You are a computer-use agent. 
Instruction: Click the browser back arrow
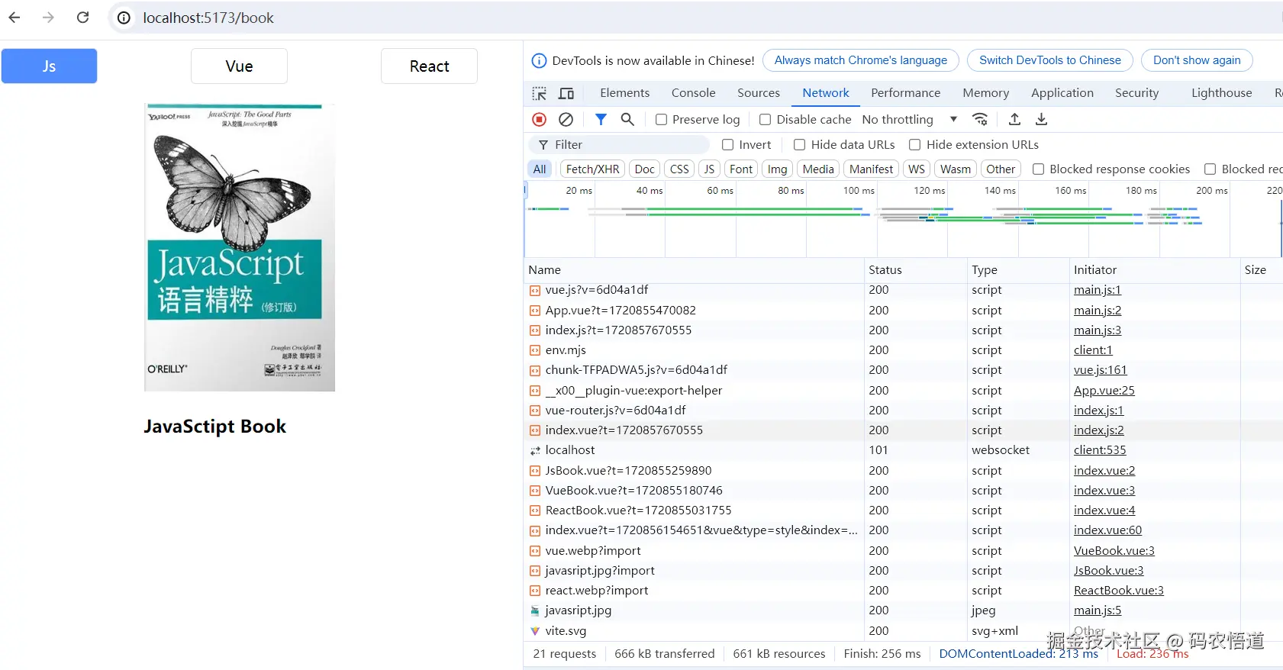(14, 18)
